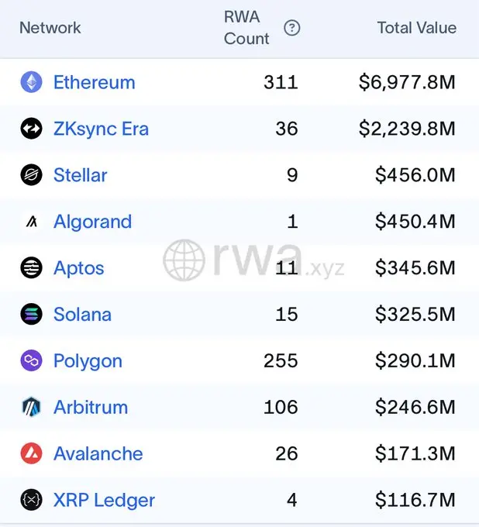This screenshot has height=527, width=479.
Task: Open the ZKsync Era network link
Action: pos(101,129)
